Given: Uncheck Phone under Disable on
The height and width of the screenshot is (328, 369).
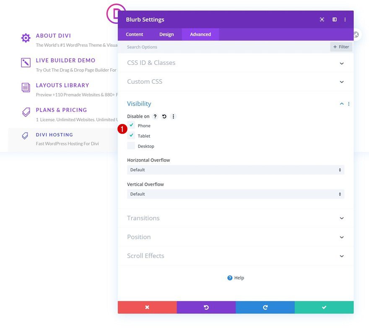Looking at the screenshot, I should [x=131, y=125].
